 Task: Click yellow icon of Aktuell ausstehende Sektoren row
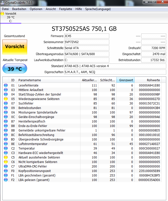pyautogui.click(x=6, y=157)
